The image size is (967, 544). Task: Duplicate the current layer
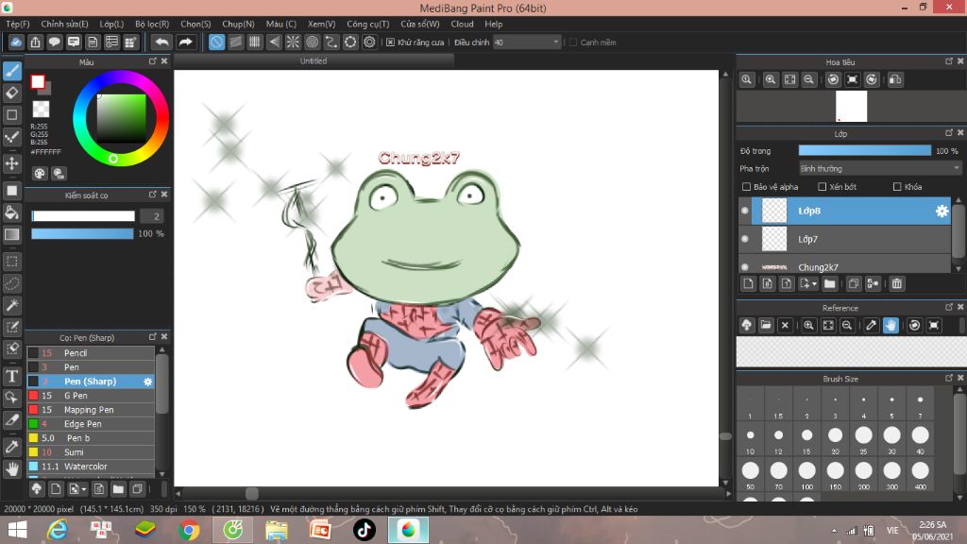[x=854, y=283]
